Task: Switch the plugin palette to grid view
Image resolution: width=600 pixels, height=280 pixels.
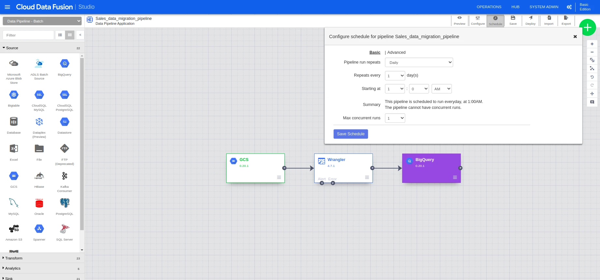Action: (x=70, y=35)
